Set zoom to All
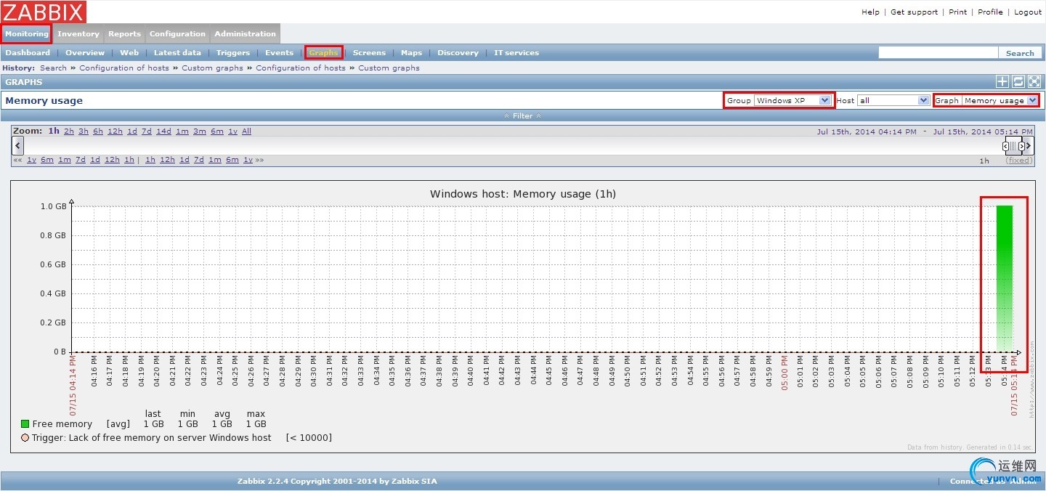1046x491 pixels. click(x=247, y=131)
